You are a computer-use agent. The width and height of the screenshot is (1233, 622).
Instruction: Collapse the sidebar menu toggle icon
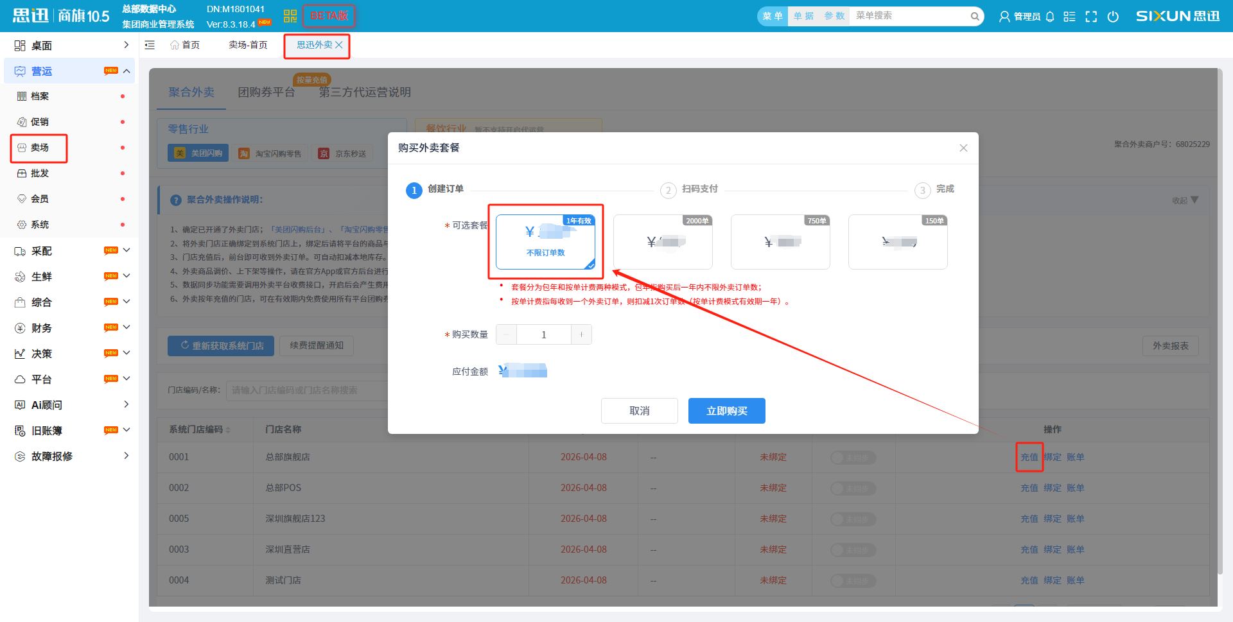(x=150, y=45)
